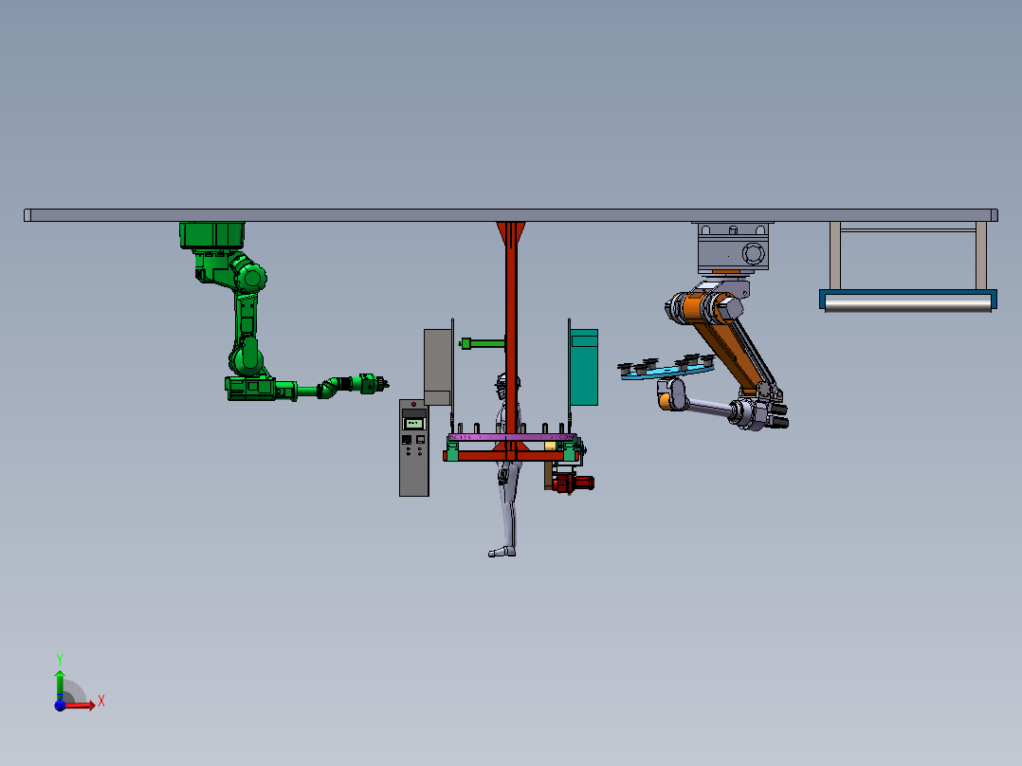Select the gray robot mounting base block
This screenshot has width=1022, height=766.
(x=733, y=247)
